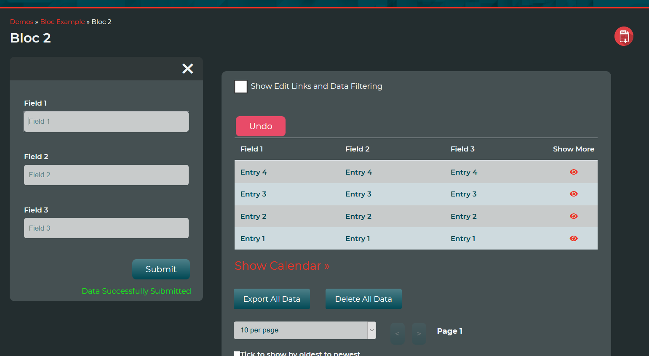Viewport: 649px width, 356px height.
Task: Focus the Field 2 input box
Action: (106, 175)
